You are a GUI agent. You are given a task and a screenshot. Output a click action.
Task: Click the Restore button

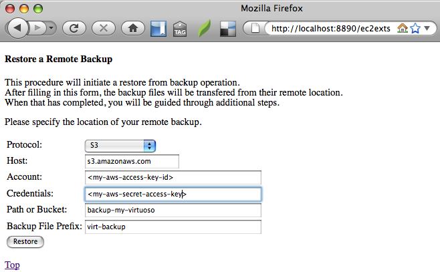point(25,241)
